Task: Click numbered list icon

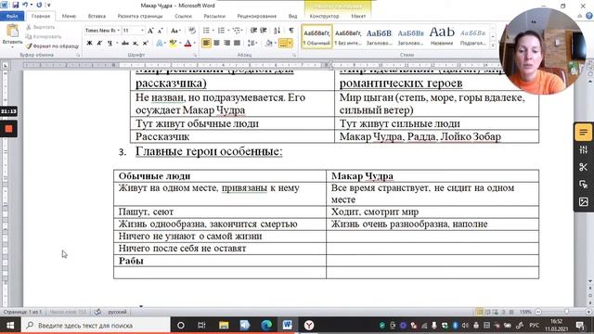Action: pos(222,31)
